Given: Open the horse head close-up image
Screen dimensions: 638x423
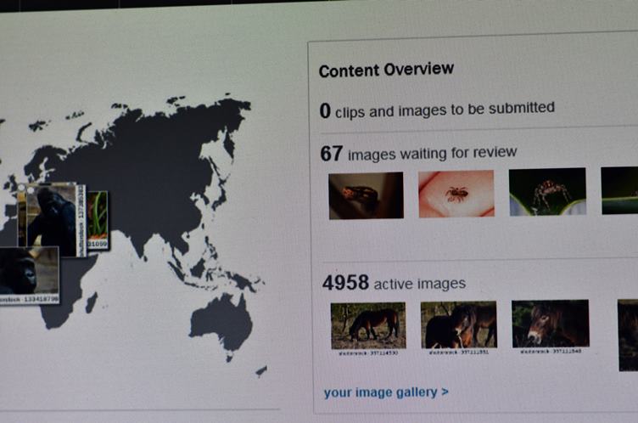Looking at the screenshot, I should [x=551, y=324].
